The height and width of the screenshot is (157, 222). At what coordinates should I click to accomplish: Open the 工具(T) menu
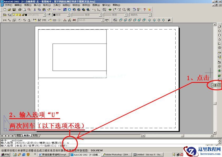(x=57, y=5)
